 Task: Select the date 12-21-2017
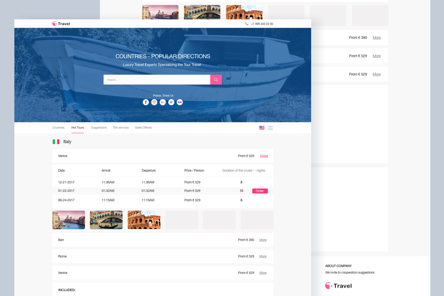66,182
